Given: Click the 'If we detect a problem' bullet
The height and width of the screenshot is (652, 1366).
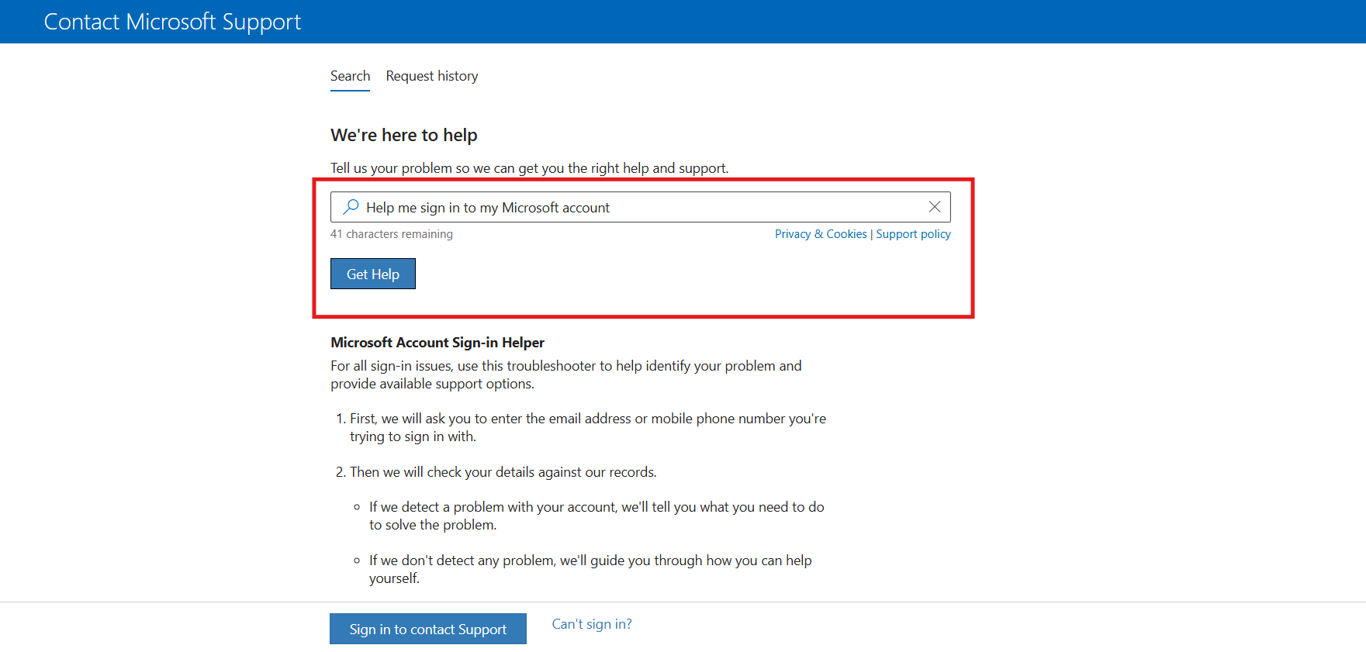Looking at the screenshot, I should [x=597, y=516].
